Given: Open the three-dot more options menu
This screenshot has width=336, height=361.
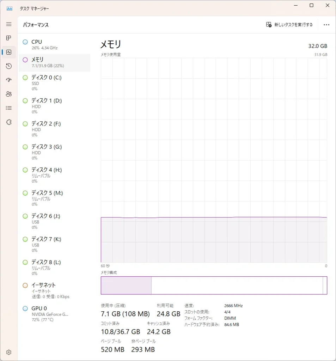Looking at the screenshot, I should click(x=326, y=25).
